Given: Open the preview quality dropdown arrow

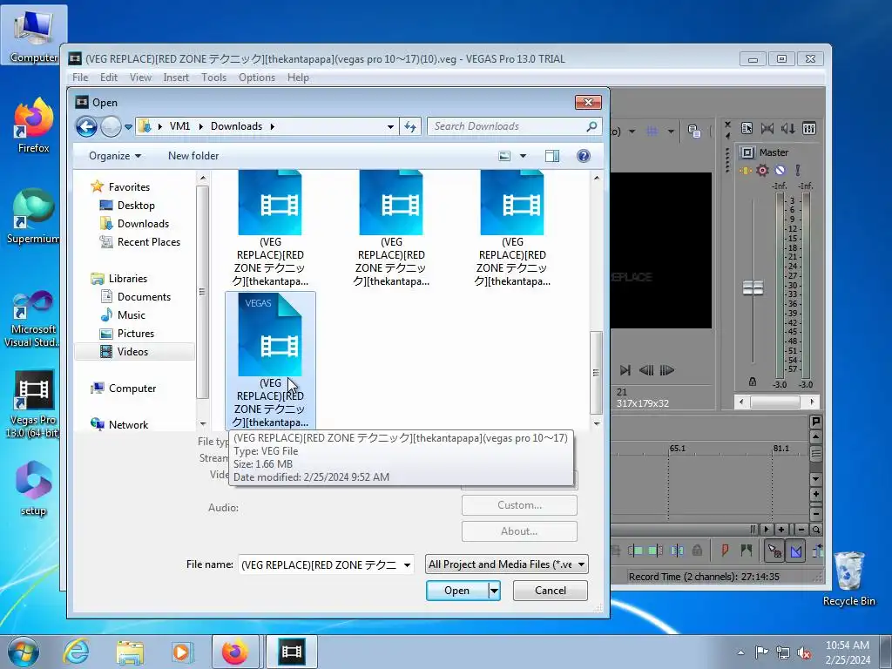Looking at the screenshot, I should [x=632, y=132].
